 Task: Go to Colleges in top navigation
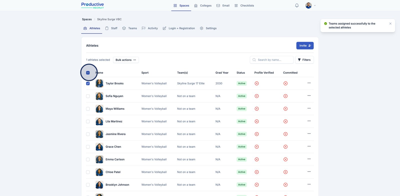[x=203, y=5]
